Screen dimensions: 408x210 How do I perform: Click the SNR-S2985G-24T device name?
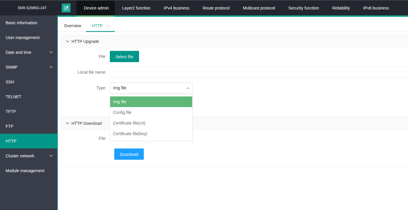(x=32, y=8)
